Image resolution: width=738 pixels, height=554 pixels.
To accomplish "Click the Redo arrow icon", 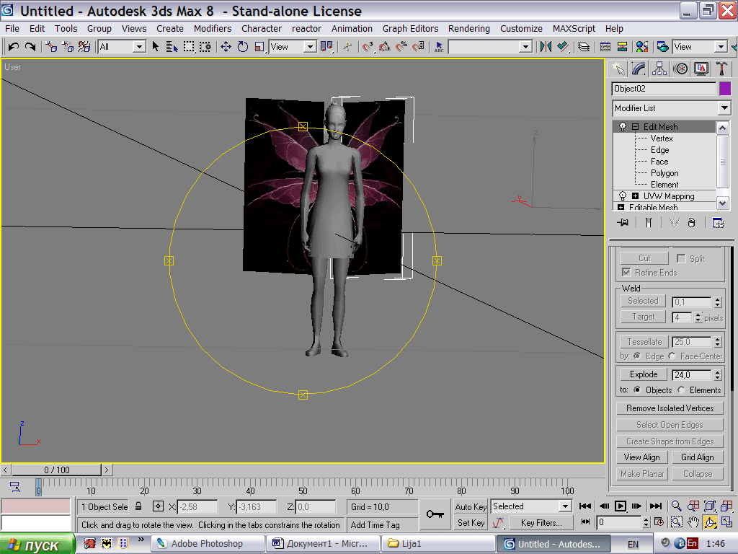I will click(x=30, y=47).
